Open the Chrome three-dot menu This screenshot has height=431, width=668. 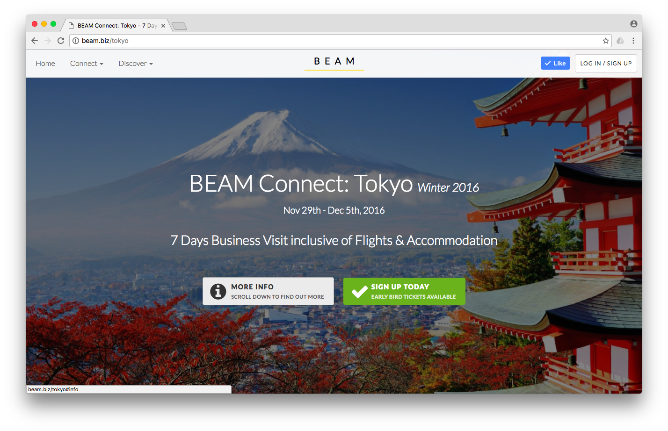click(633, 41)
